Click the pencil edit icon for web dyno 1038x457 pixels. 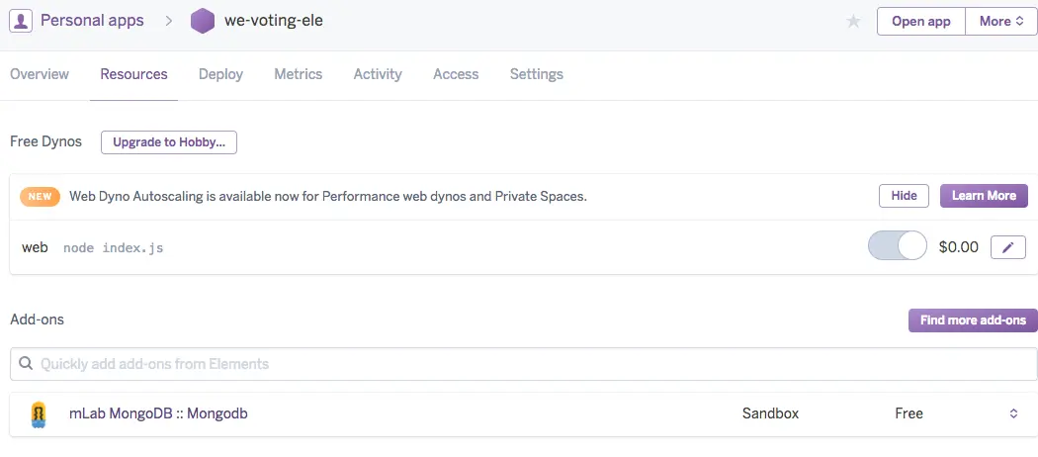[x=1007, y=247]
